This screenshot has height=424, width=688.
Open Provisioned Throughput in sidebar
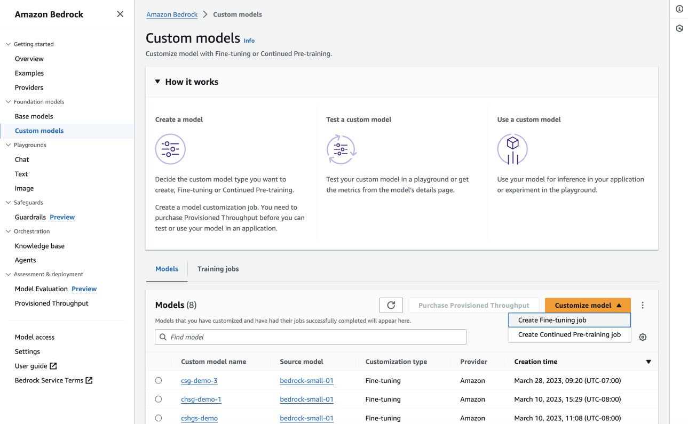tap(52, 303)
